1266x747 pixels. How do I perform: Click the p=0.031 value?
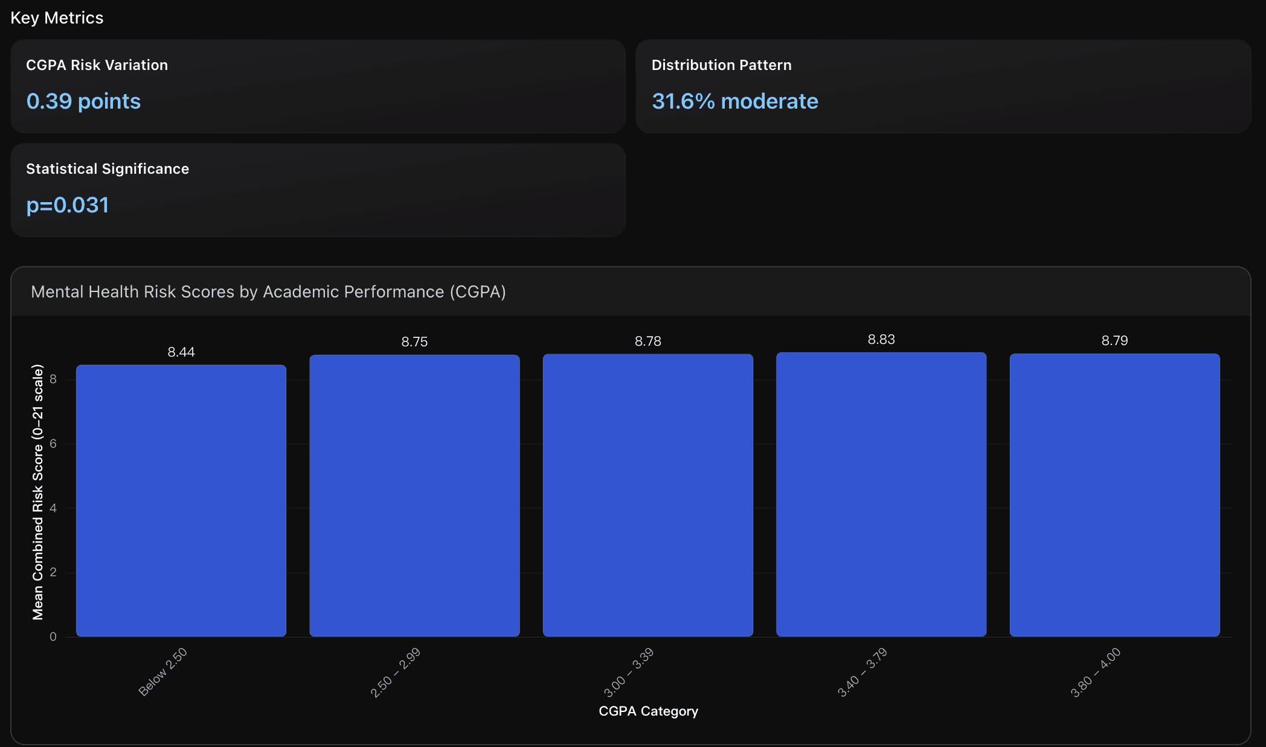(67, 205)
